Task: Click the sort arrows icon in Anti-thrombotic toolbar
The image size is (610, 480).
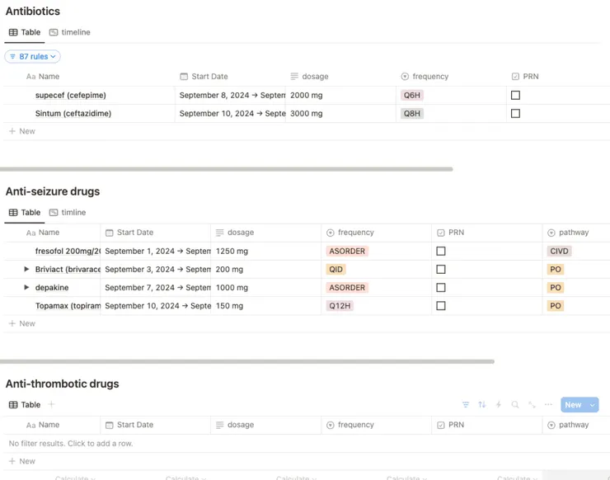Action: pos(482,405)
